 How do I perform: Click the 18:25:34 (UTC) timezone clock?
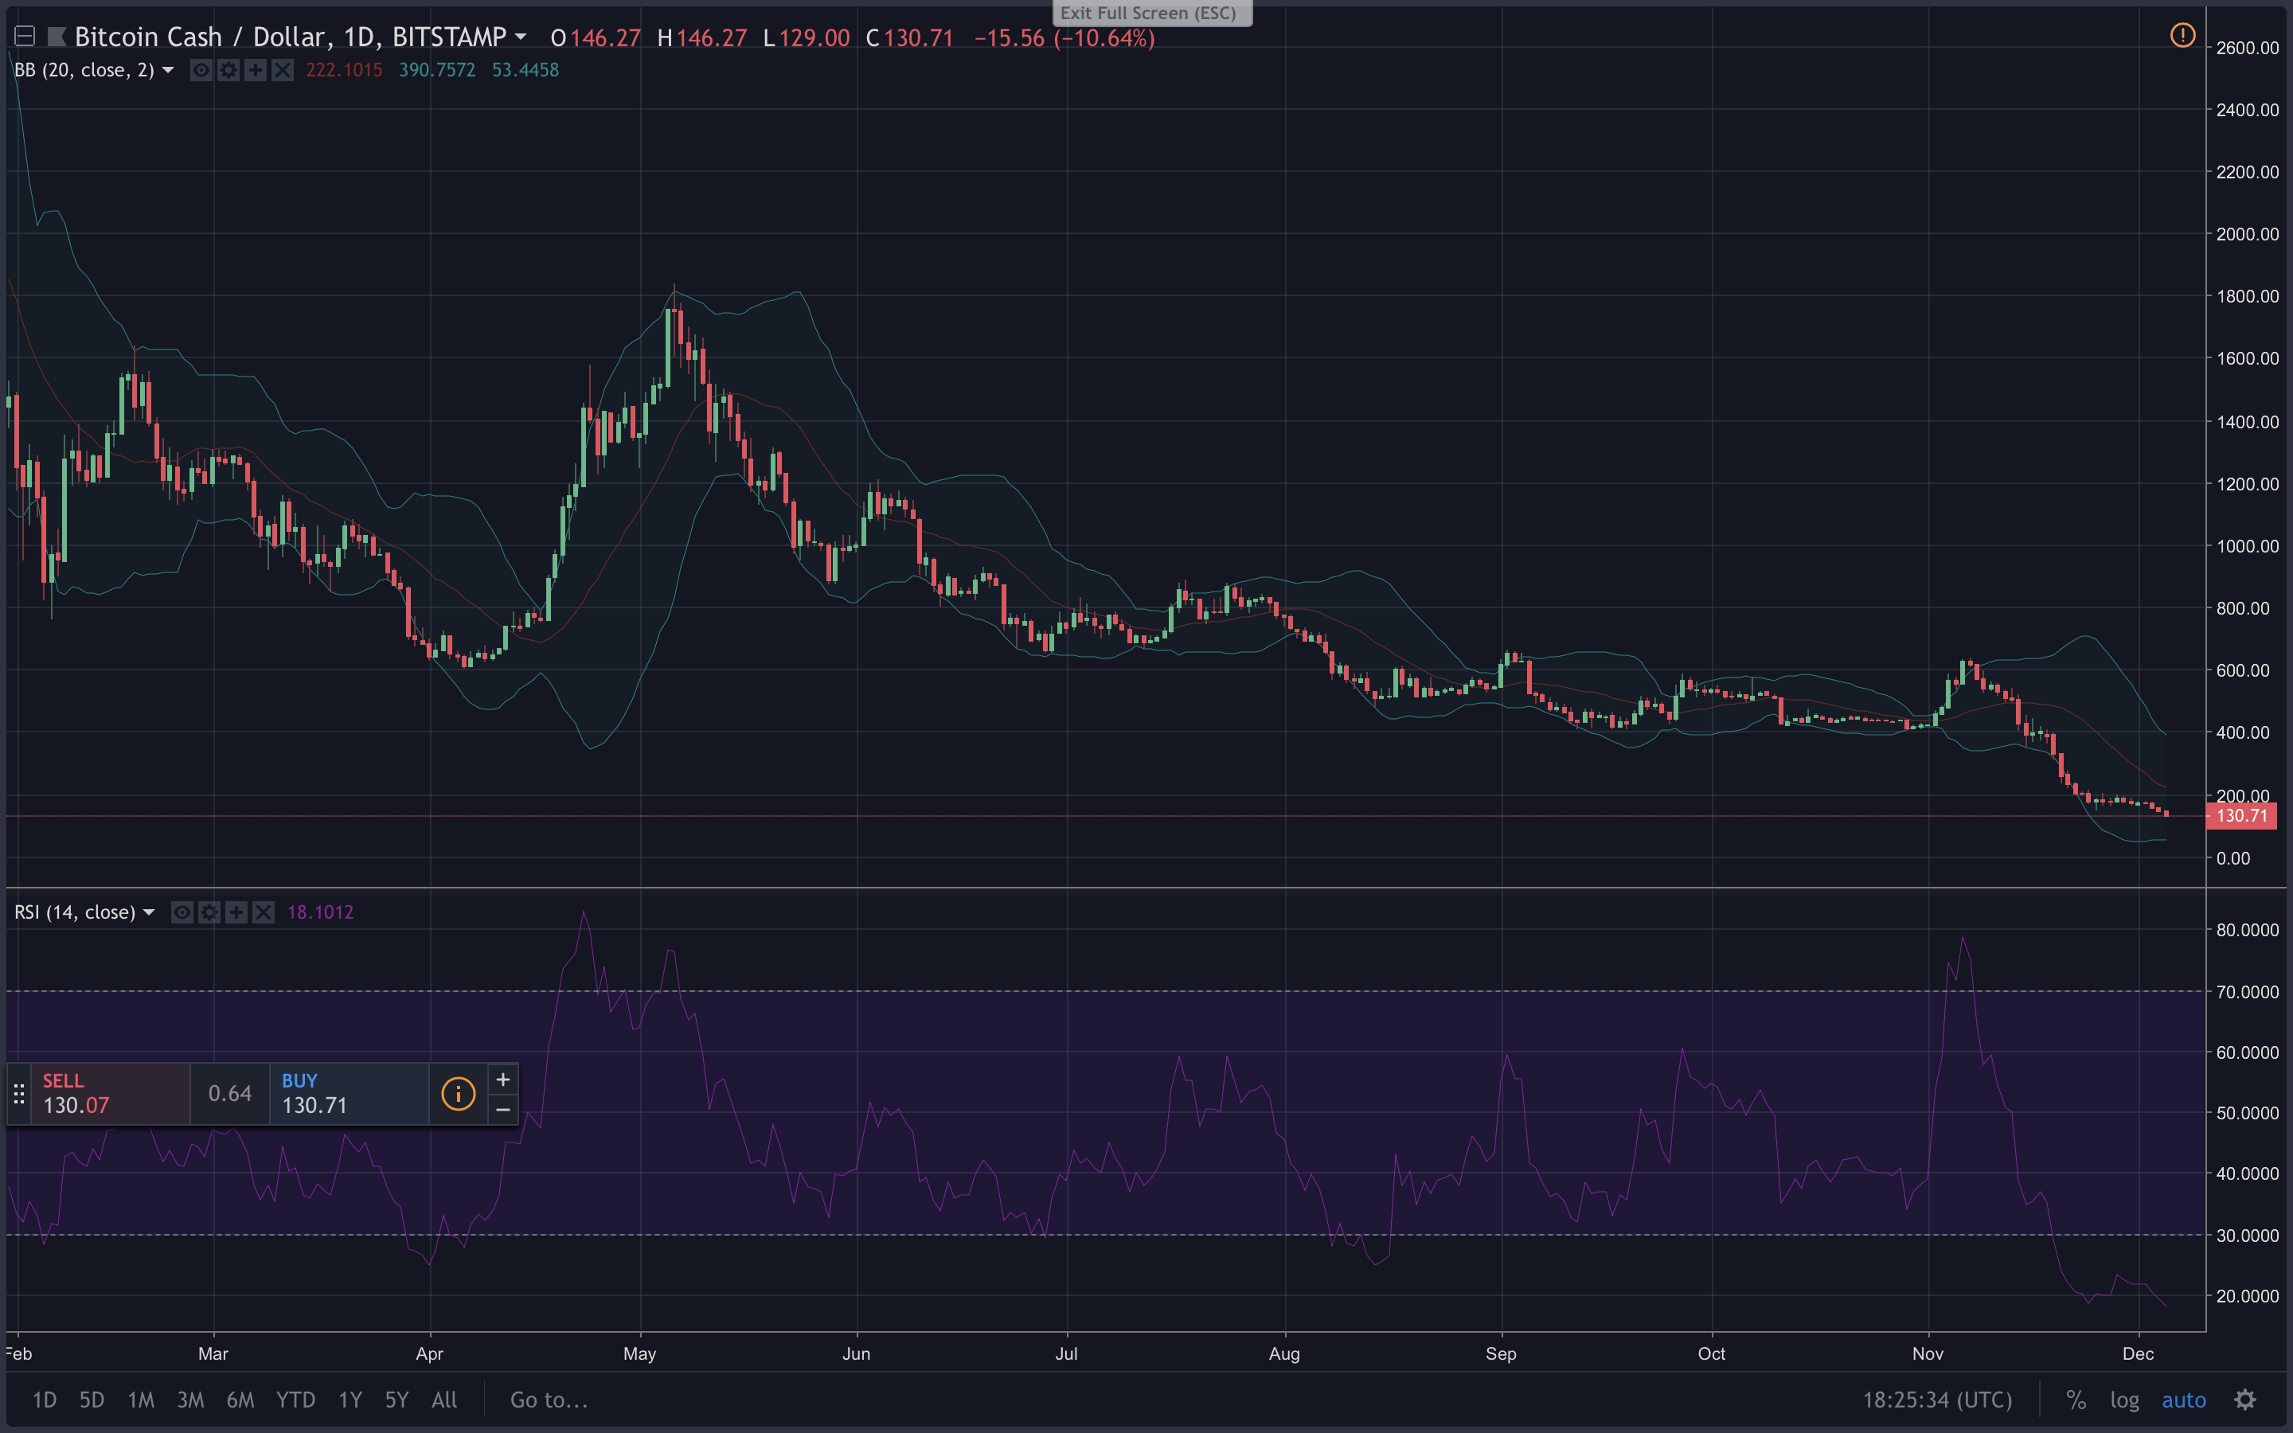tap(1938, 1400)
